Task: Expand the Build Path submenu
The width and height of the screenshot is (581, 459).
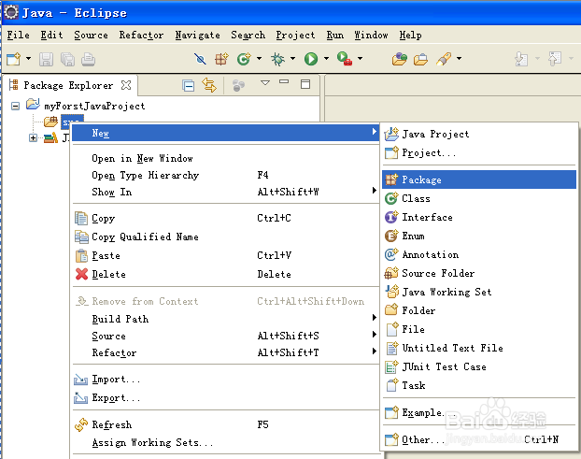Action: click(x=225, y=319)
